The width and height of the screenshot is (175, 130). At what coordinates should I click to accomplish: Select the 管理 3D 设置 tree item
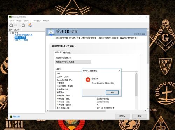(20, 37)
